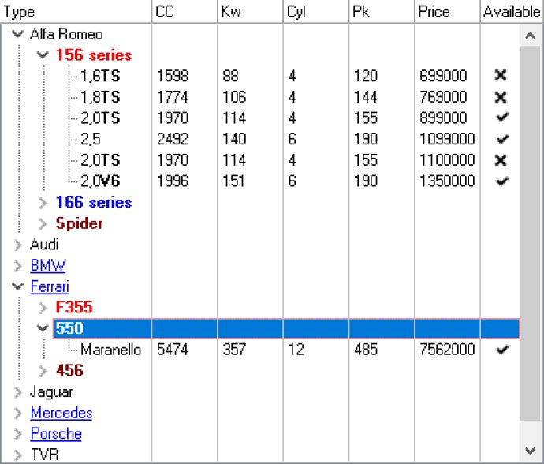The image size is (544, 464).
Task: Sort by the Price column header
Action: point(447,12)
